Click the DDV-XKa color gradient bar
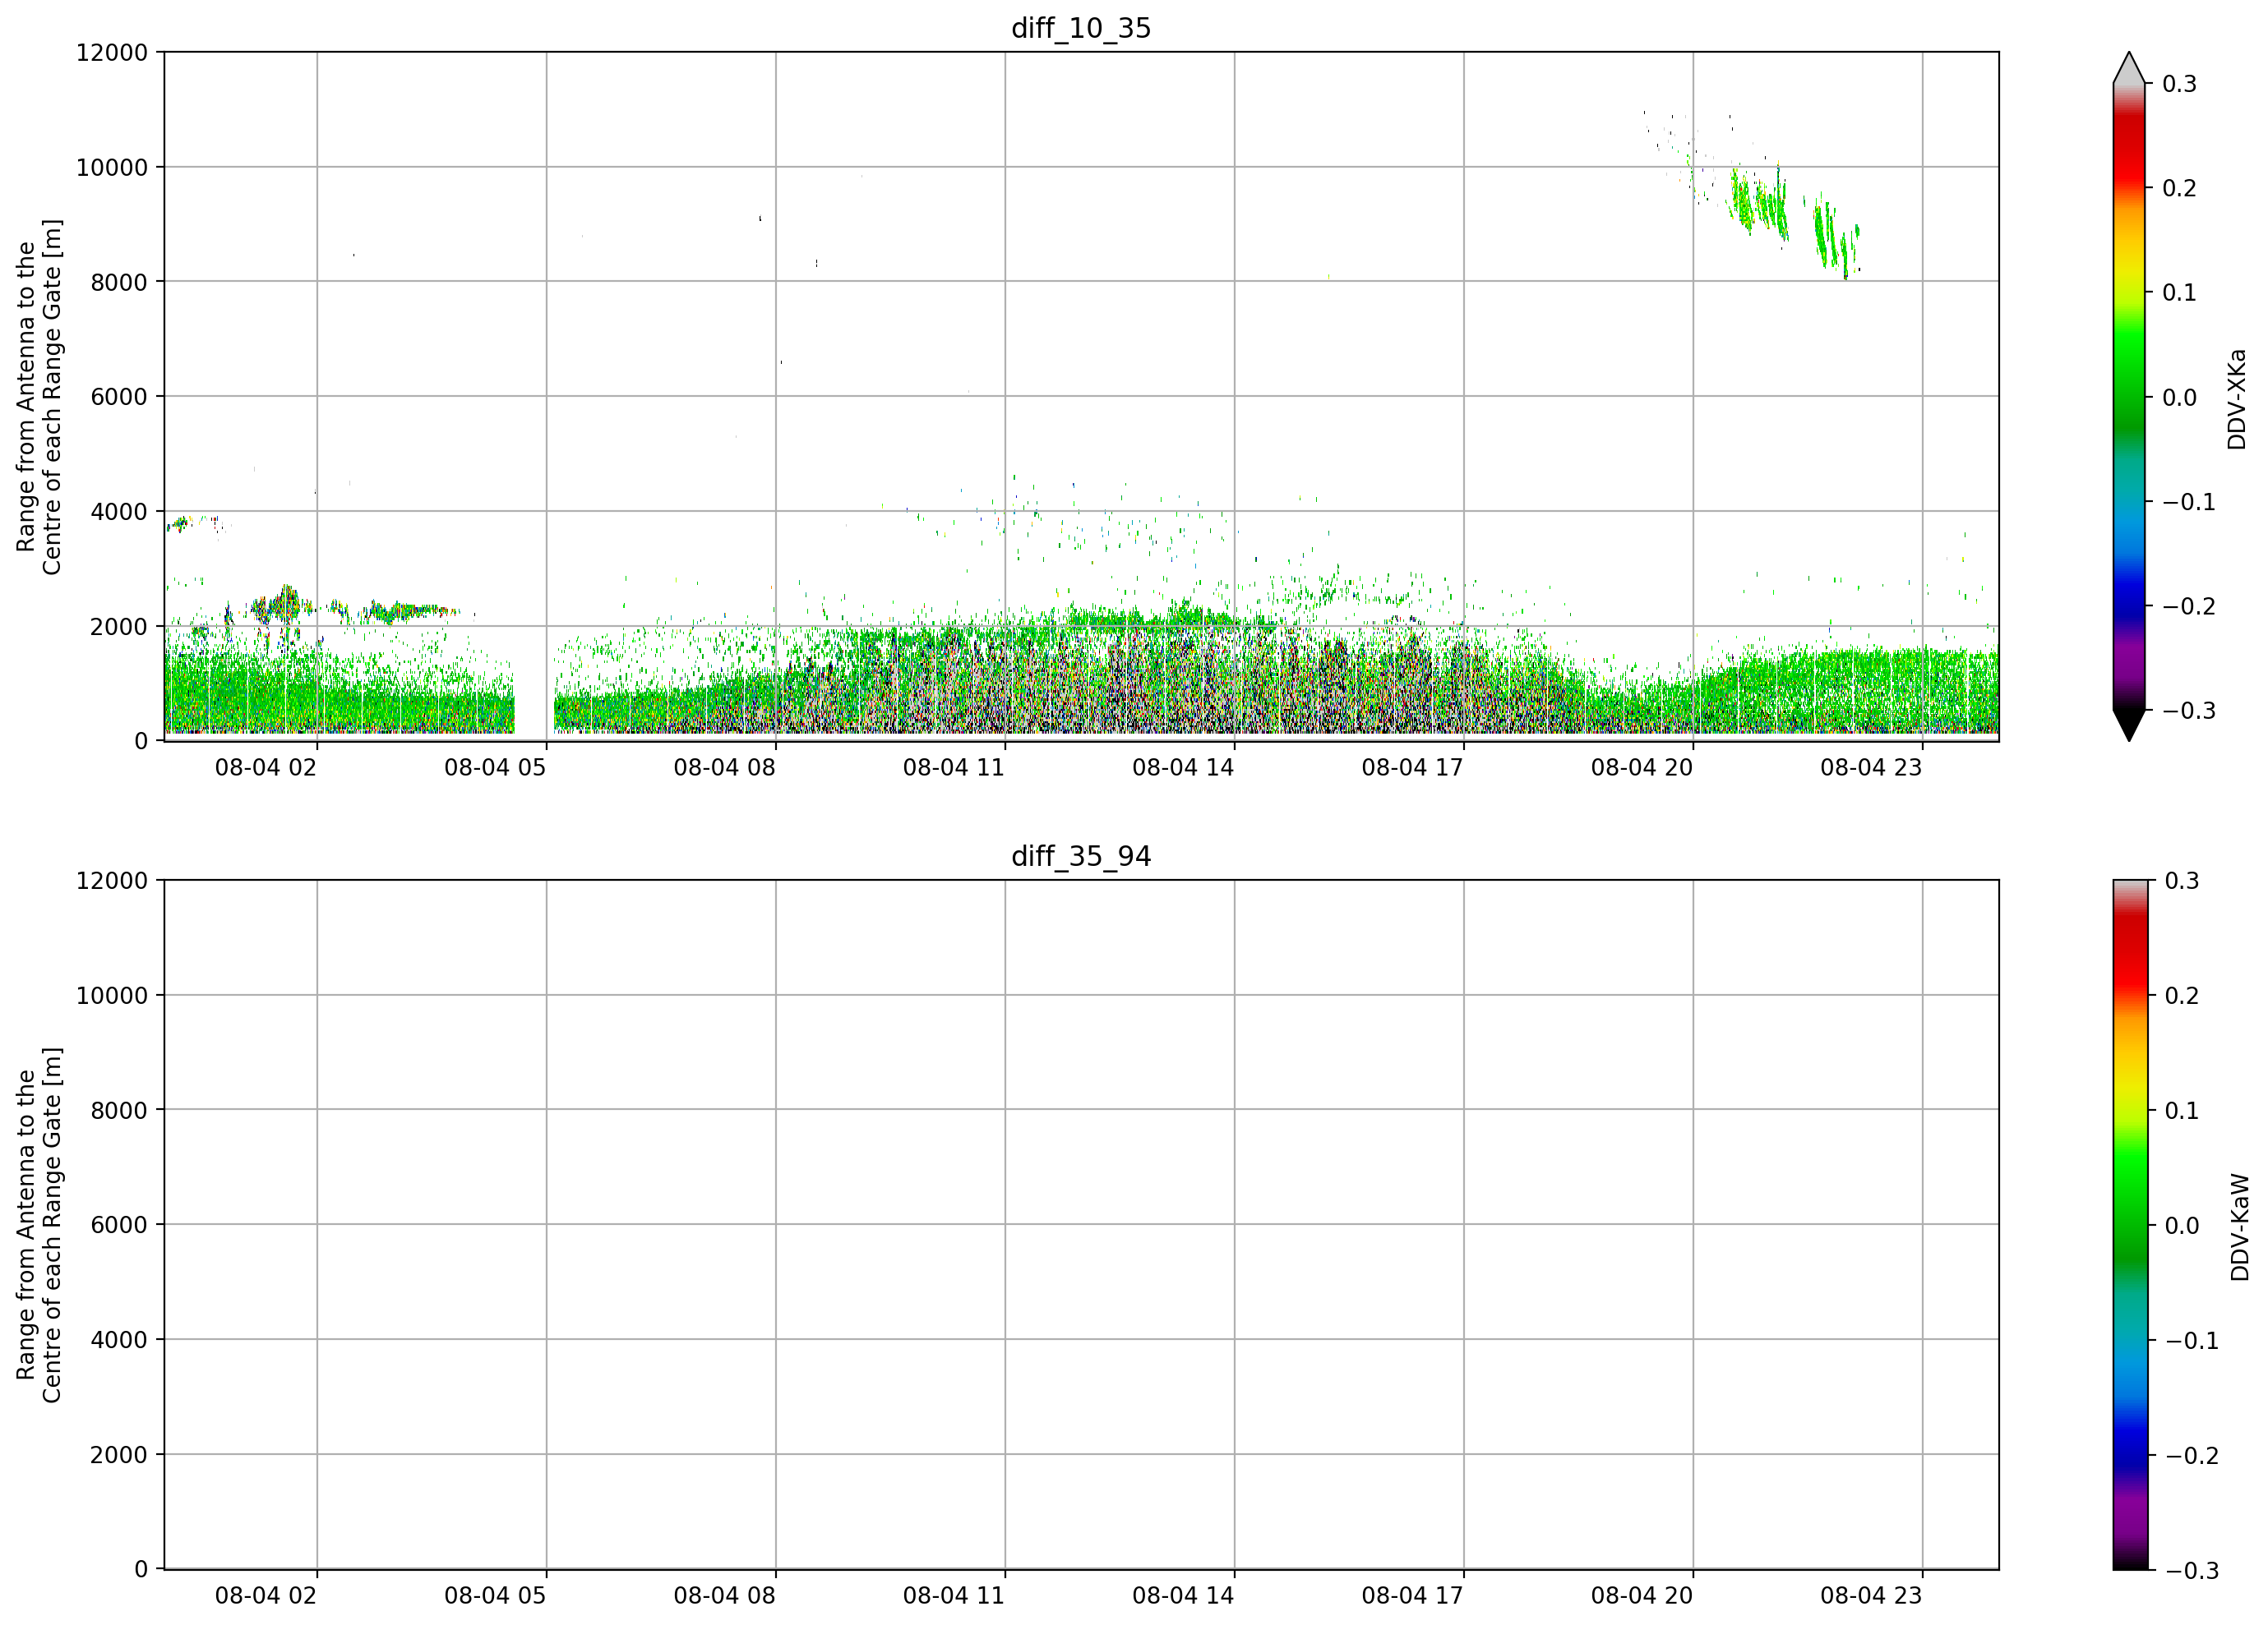 [x=2129, y=397]
